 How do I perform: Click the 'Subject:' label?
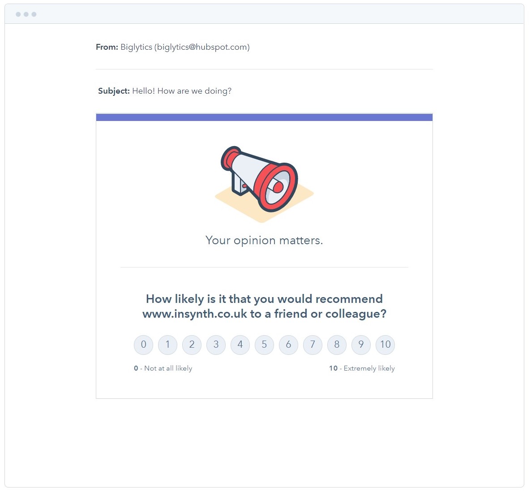114,91
